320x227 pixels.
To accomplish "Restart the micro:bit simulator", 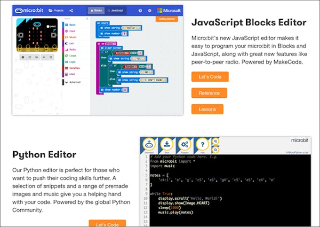I will (x=30, y=57).
